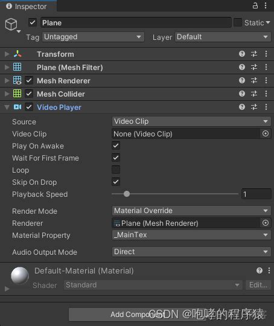Disable the Video Player component checkbox

tap(29, 107)
